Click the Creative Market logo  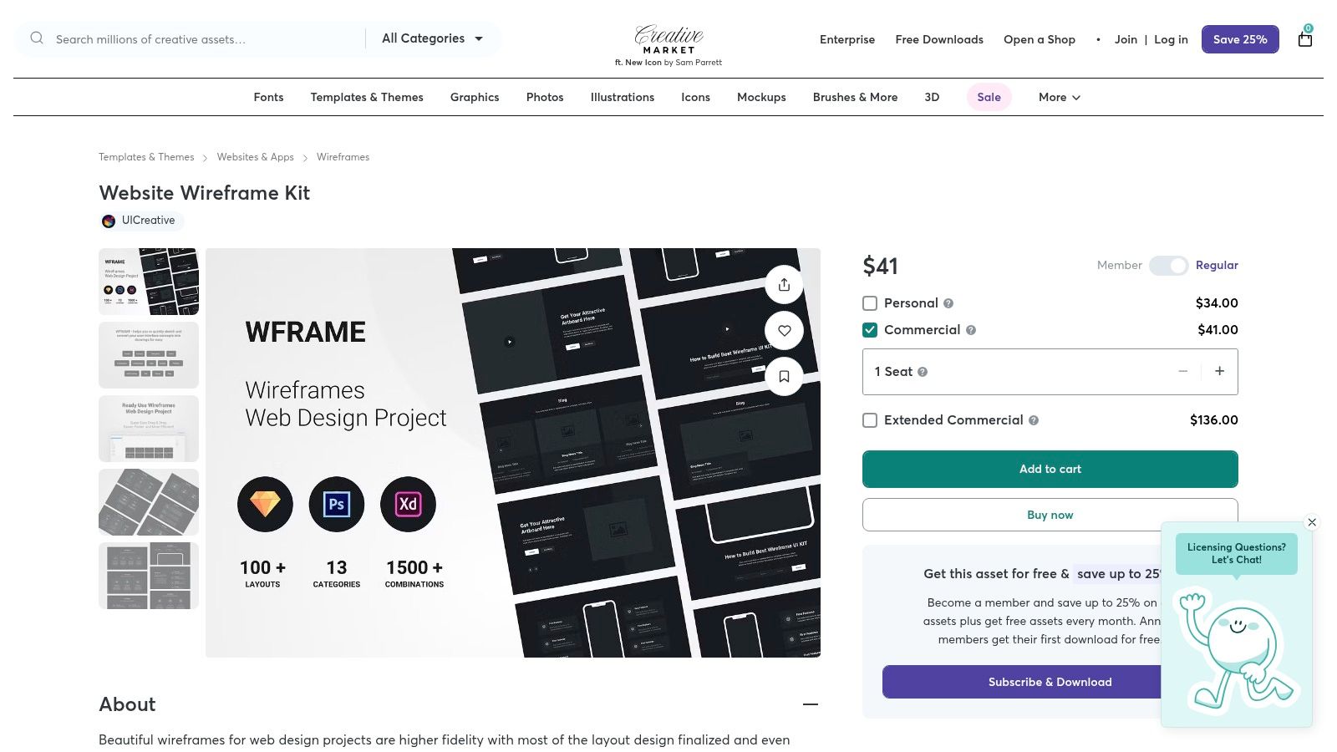click(x=668, y=39)
